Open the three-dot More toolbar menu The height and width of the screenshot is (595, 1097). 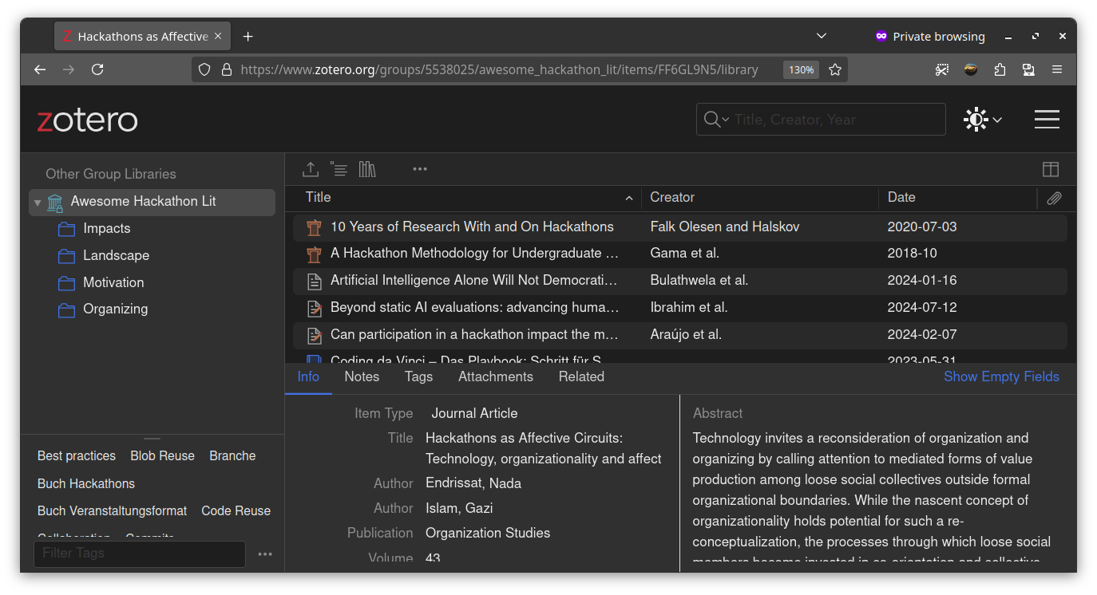420,169
